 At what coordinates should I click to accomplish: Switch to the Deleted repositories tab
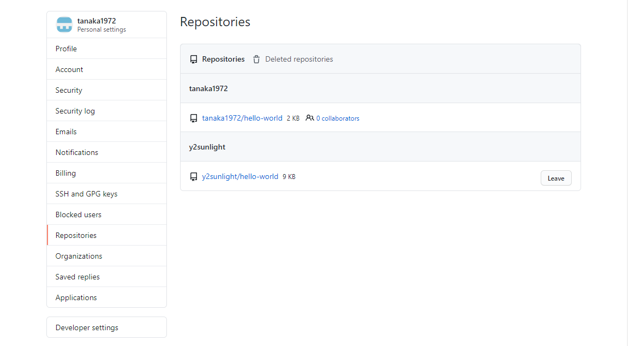(298, 59)
